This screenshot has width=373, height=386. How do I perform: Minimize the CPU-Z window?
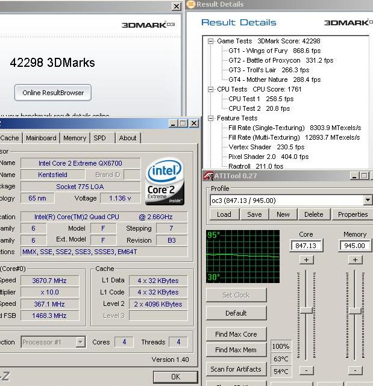click(x=173, y=123)
